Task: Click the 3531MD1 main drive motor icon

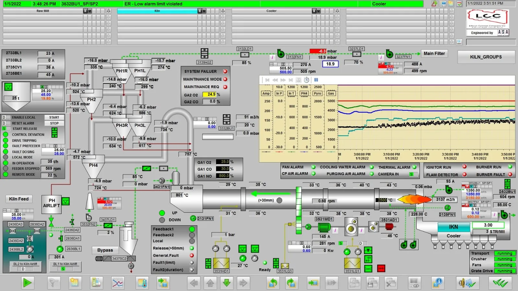Action: point(324,228)
